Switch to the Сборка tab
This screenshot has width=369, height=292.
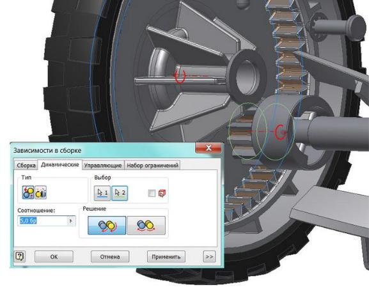[26, 165]
